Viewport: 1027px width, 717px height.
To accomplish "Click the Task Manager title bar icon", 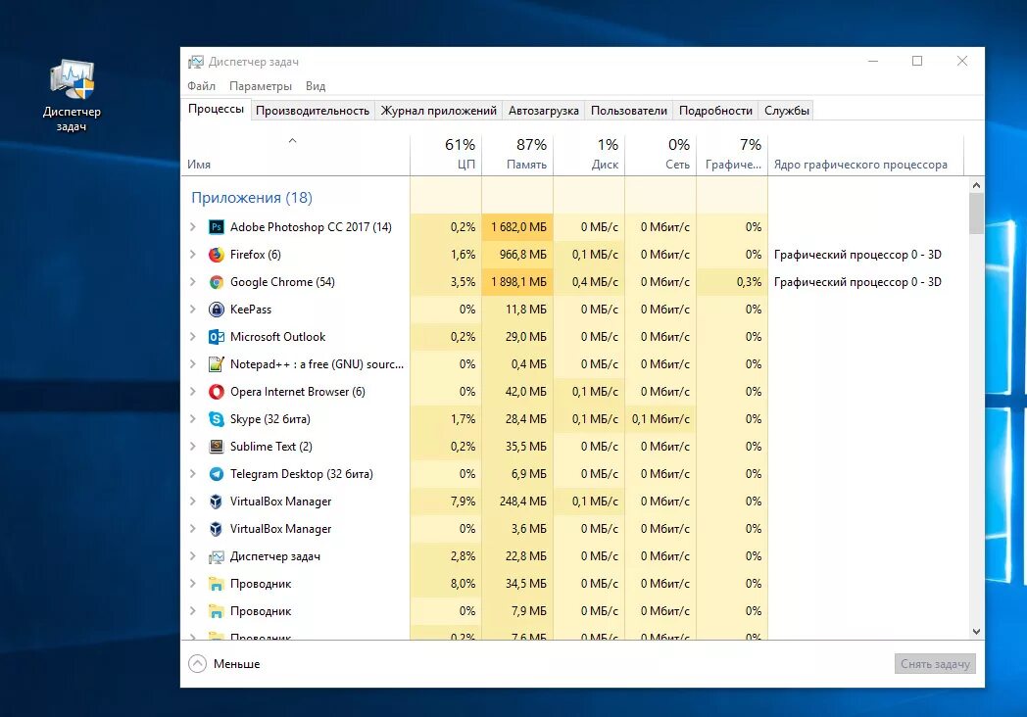I will point(196,62).
